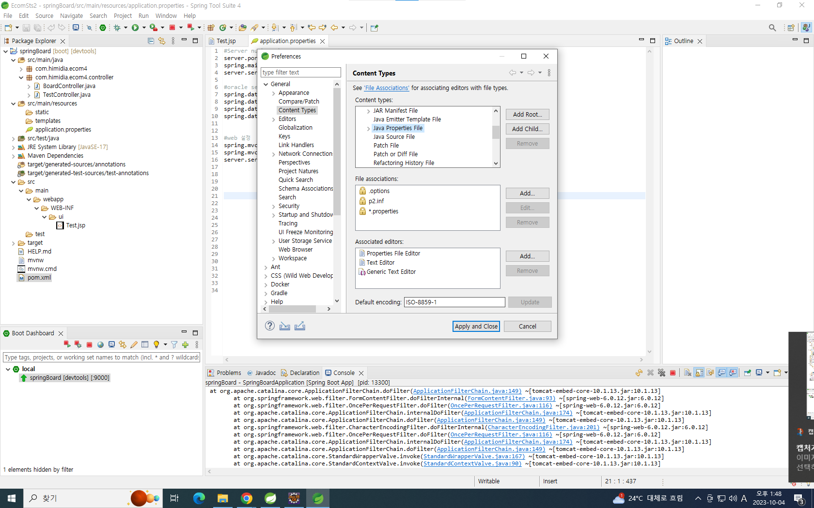
Task: Click the pencil edit icon in Boot Dashboard
Action: tap(134, 344)
